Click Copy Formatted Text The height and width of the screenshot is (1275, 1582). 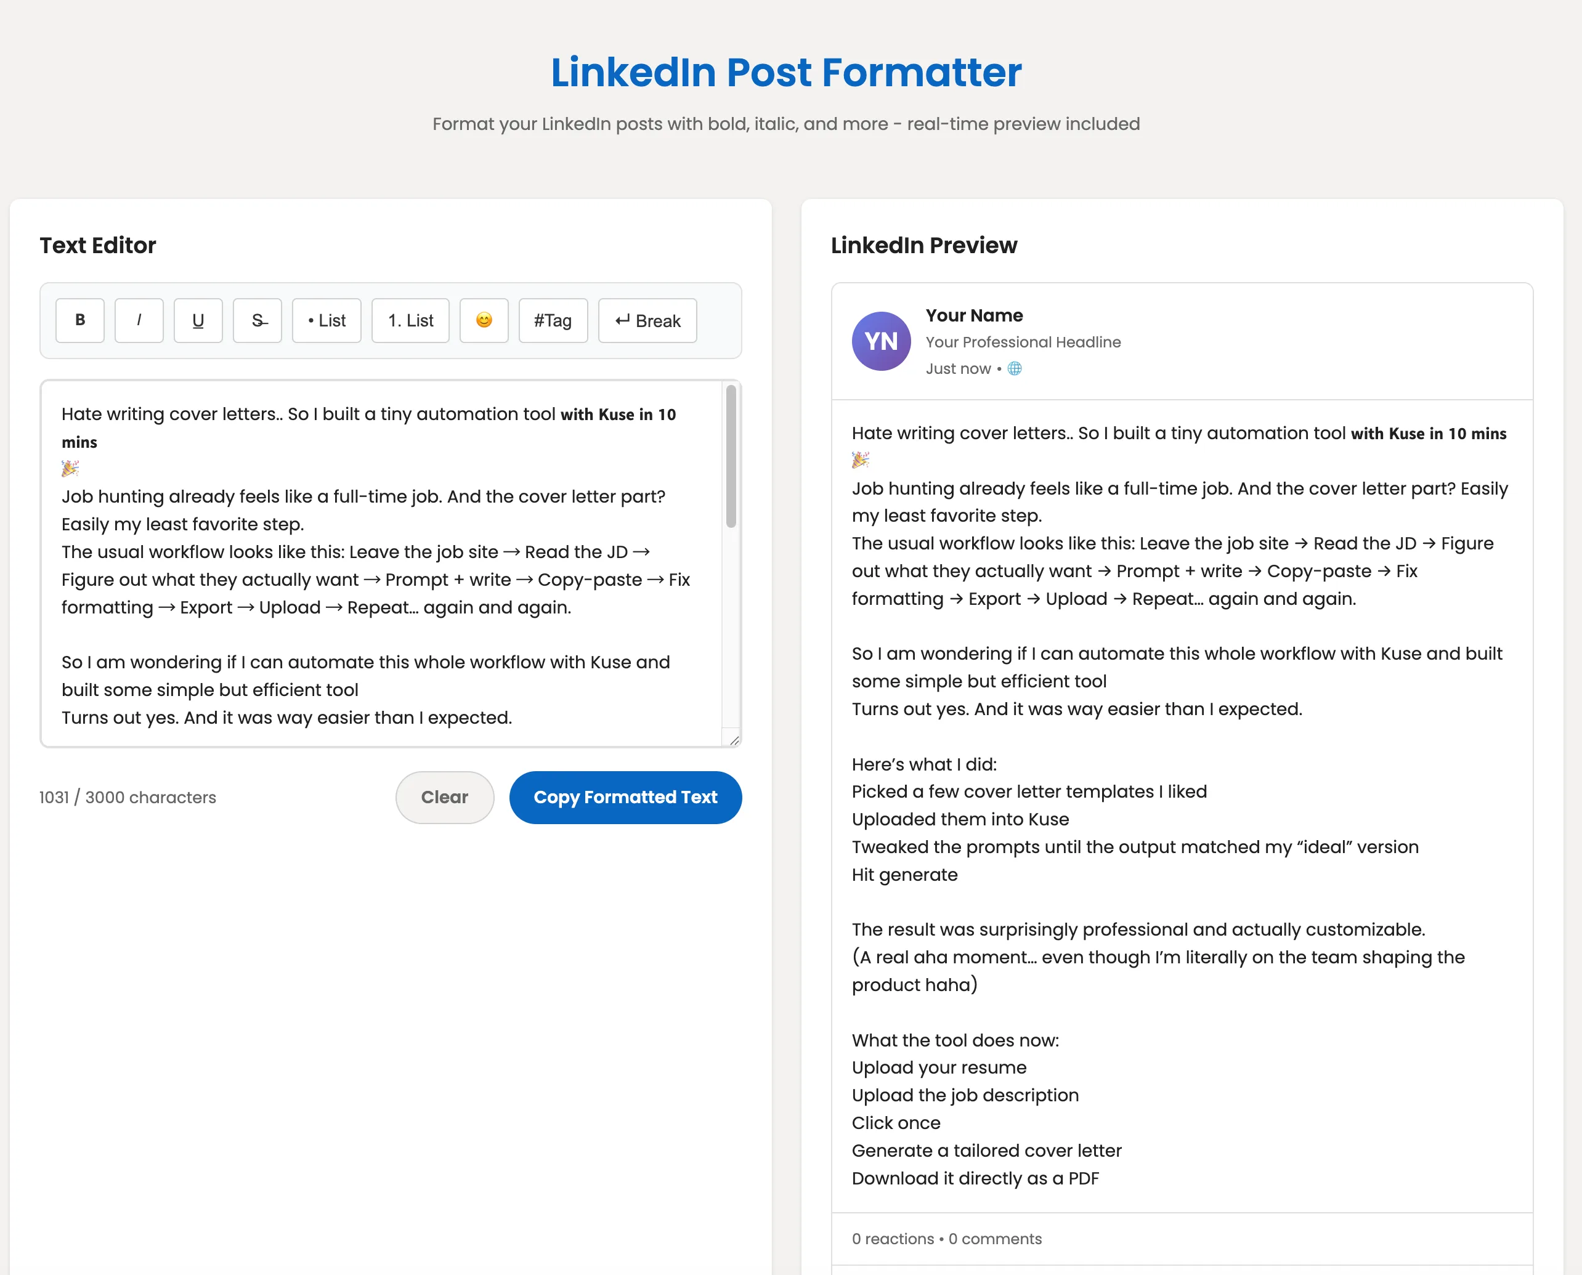click(626, 797)
